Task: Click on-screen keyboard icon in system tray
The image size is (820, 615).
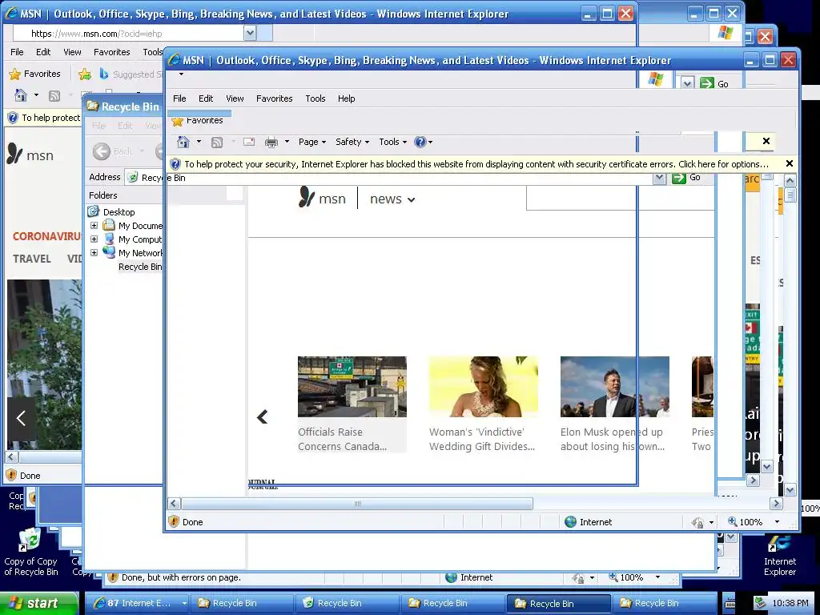Action: click(x=730, y=604)
